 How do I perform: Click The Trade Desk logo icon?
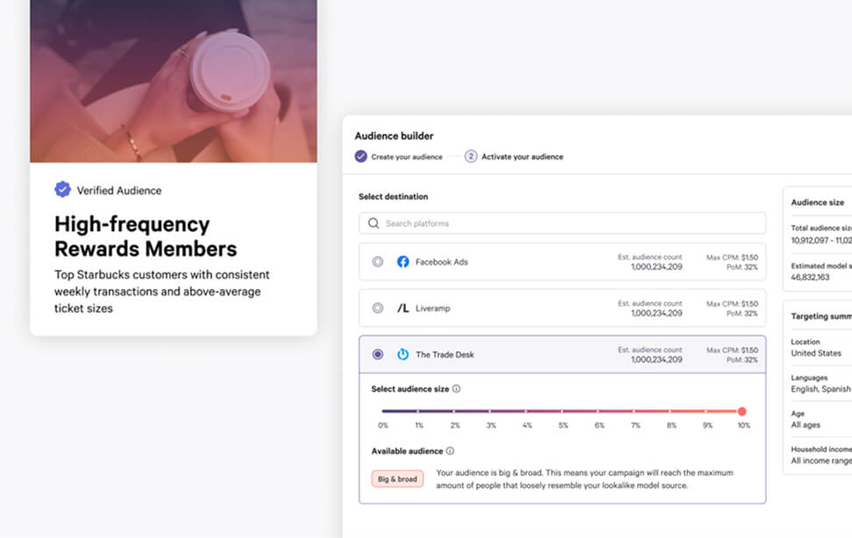(x=401, y=354)
